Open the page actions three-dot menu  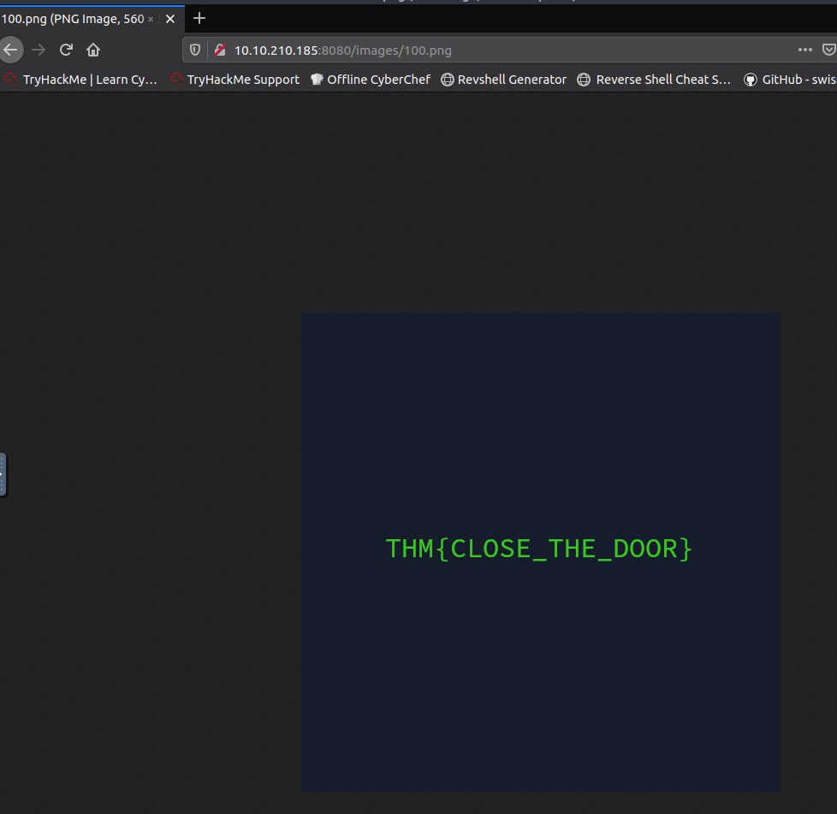[x=804, y=50]
